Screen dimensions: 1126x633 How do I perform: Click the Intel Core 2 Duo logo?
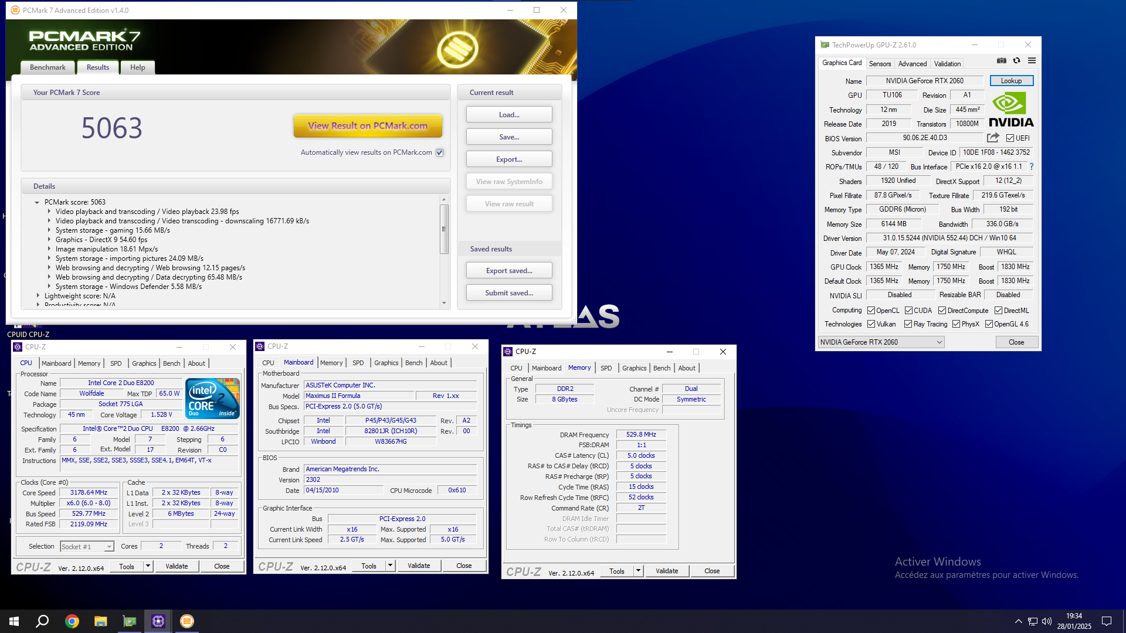pyautogui.click(x=212, y=398)
